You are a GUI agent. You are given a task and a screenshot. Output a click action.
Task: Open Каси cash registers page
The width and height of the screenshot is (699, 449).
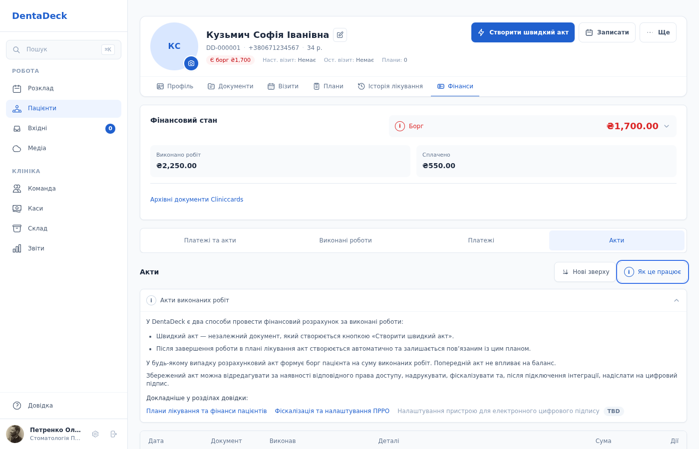tap(63, 209)
